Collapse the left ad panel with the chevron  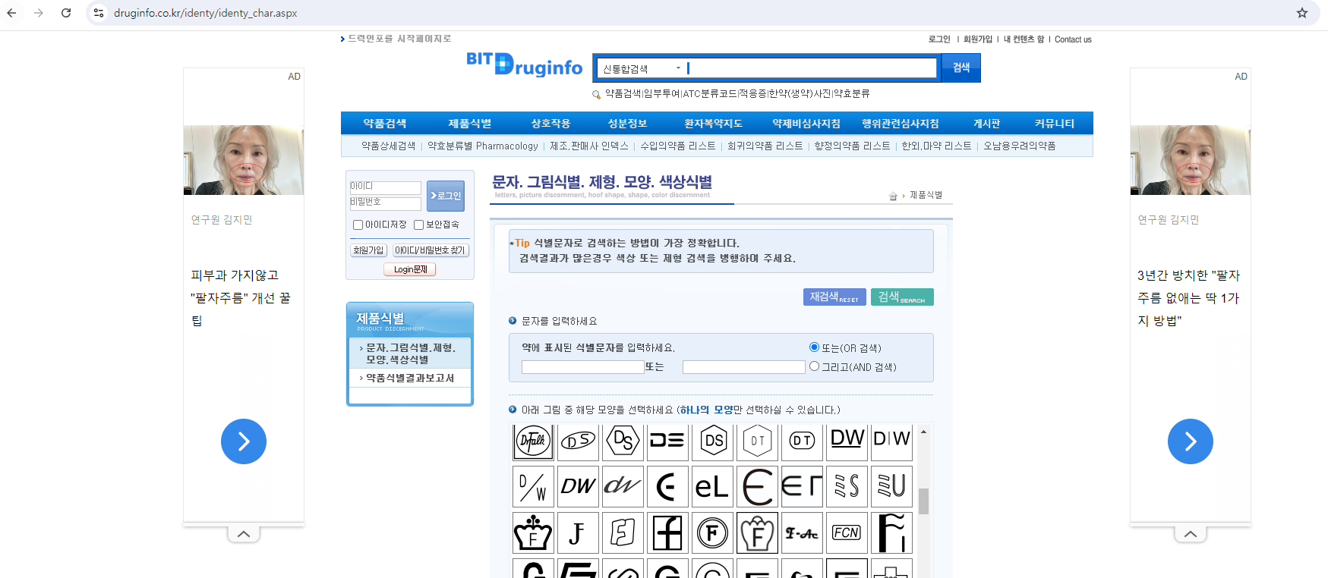click(x=244, y=534)
